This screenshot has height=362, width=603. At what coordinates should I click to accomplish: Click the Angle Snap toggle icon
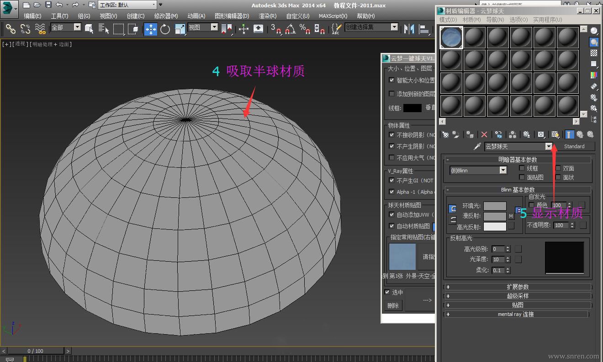[290, 29]
